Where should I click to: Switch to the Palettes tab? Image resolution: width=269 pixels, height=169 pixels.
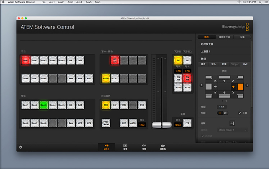point(207,37)
